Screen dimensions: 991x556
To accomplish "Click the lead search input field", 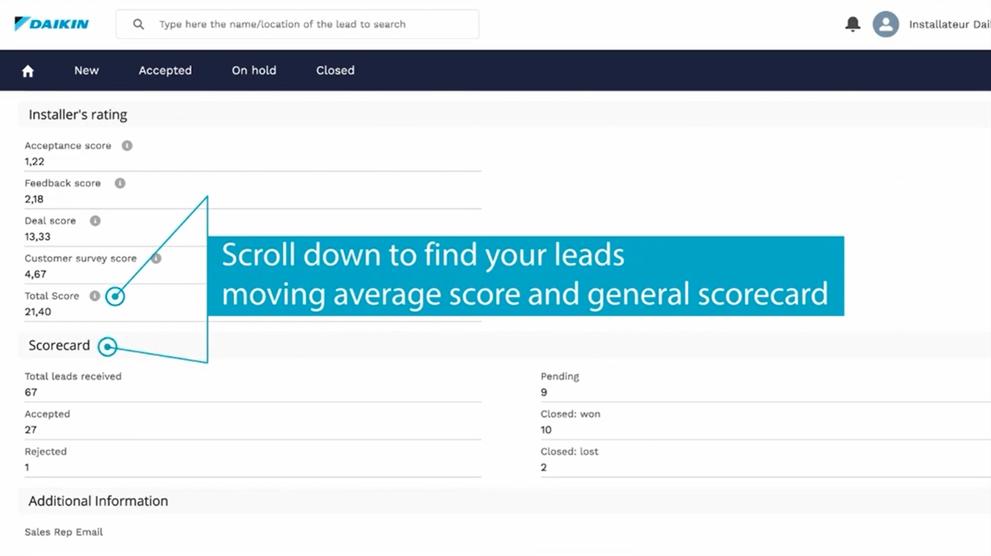I will pos(302,24).
